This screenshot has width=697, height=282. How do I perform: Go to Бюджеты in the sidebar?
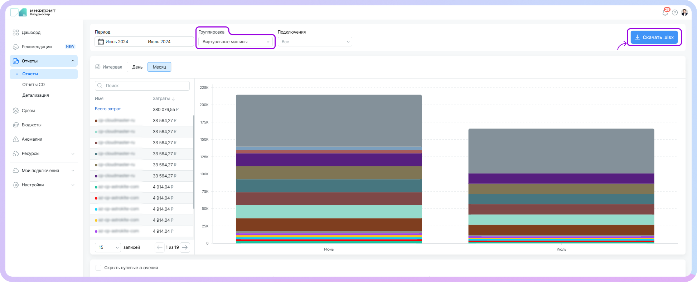(x=32, y=125)
